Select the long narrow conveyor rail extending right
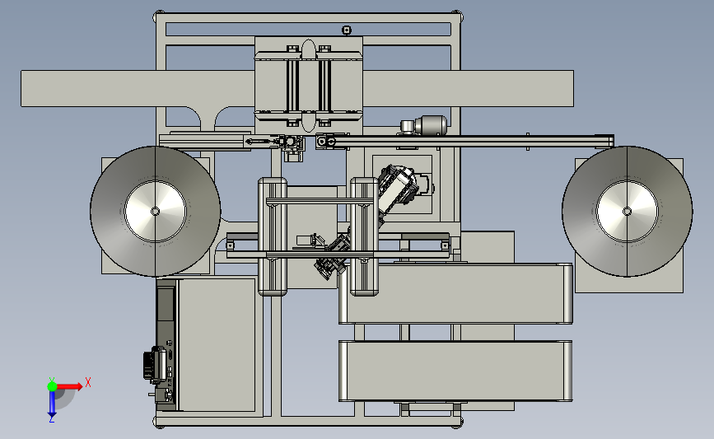 [x=464, y=141]
